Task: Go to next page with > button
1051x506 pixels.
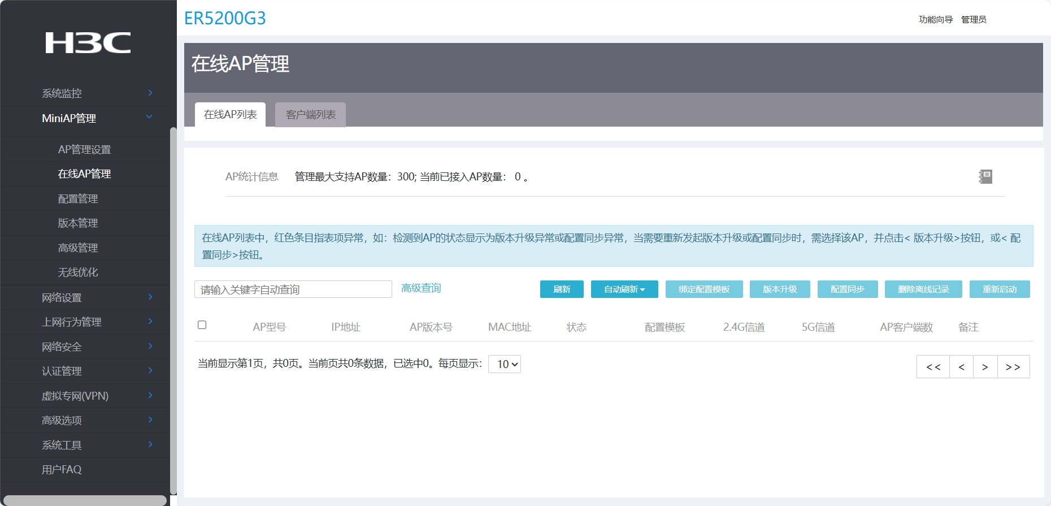Action: click(x=985, y=367)
